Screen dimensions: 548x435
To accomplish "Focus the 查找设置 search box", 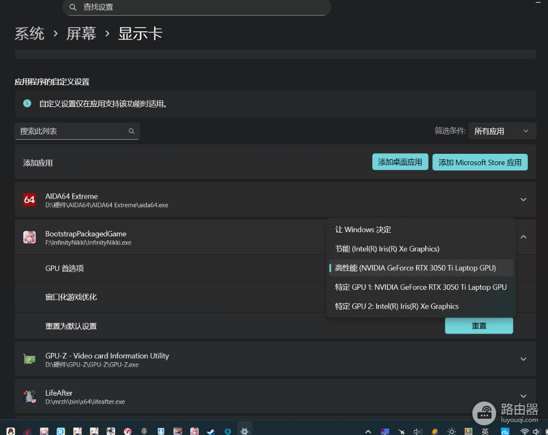I will click(197, 7).
